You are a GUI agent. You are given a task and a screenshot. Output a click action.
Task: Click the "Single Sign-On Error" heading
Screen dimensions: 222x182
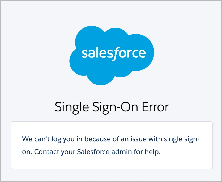click(112, 107)
